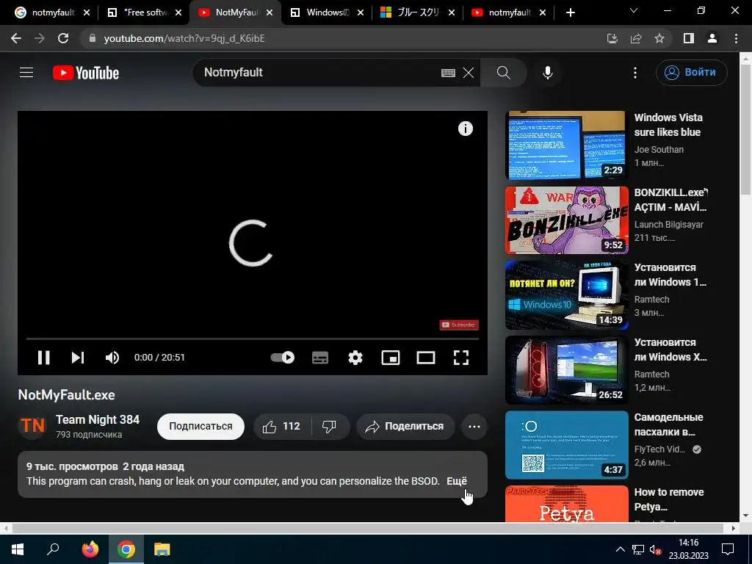The image size is (752, 564).
Task: Pause the video
Action: pyautogui.click(x=43, y=358)
